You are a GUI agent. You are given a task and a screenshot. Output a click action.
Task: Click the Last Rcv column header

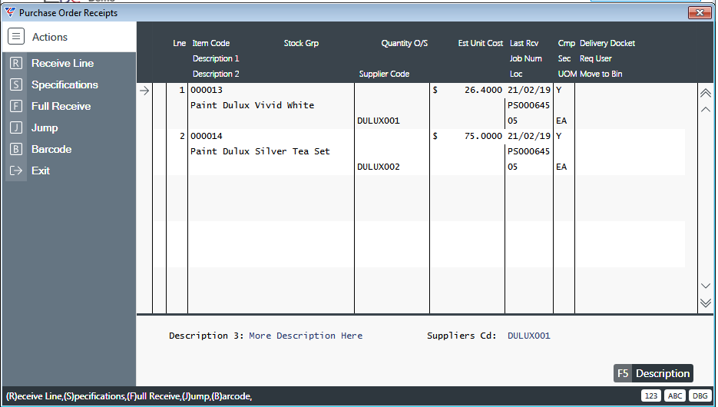[524, 43]
